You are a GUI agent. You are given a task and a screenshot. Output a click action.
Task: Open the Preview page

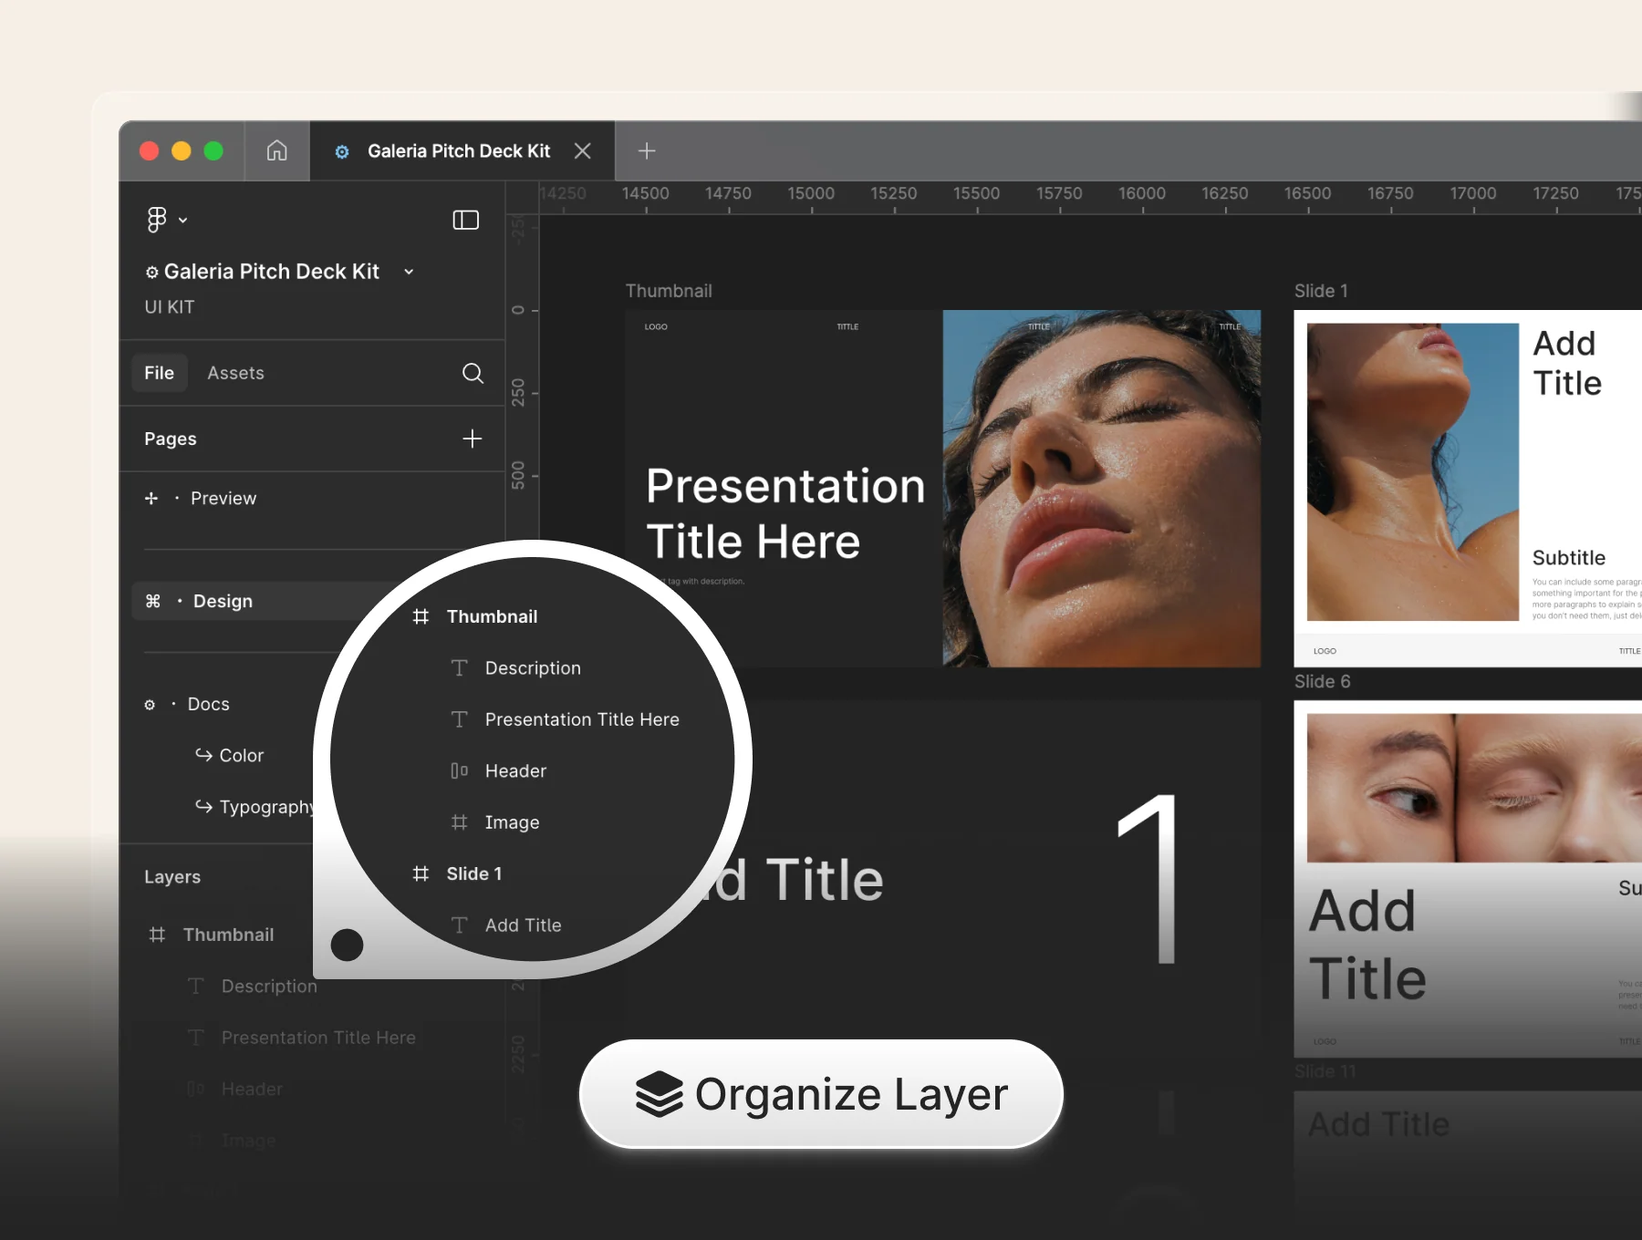(x=223, y=499)
